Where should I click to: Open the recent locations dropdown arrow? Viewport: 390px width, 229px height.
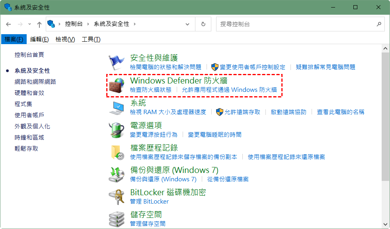coord(29,24)
